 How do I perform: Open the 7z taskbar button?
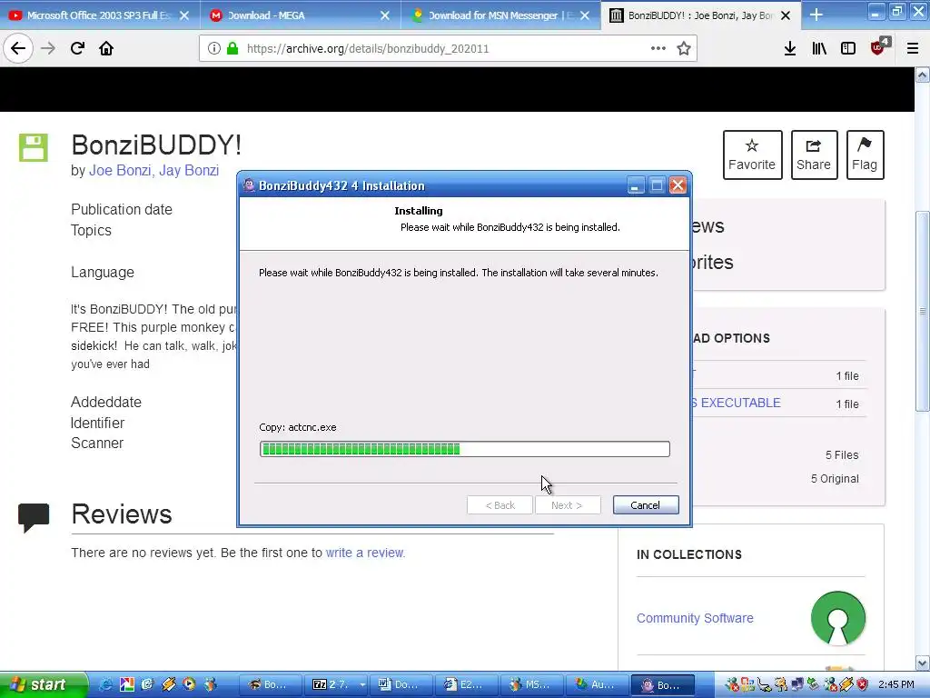[x=332, y=684]
